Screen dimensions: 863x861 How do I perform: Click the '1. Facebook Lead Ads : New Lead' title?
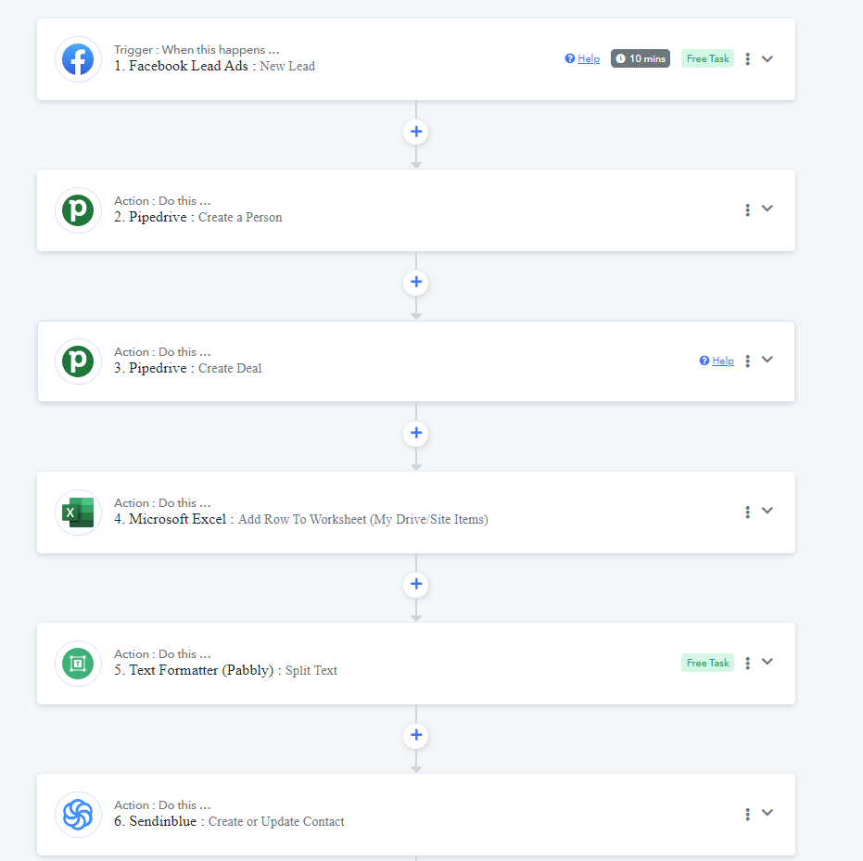215,66
